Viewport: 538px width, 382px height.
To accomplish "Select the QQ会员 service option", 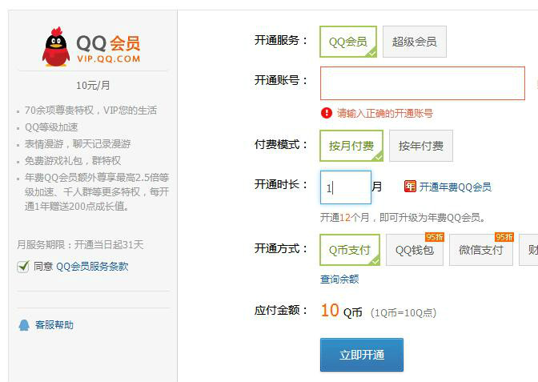I will (348, 42).
